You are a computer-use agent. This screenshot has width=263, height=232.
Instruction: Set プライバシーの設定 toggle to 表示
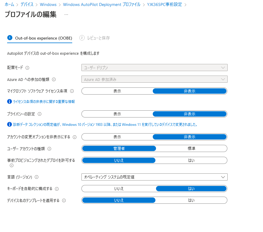click(117, 114)
